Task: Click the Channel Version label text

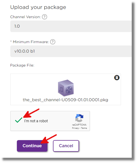Action: coord(25,17)
